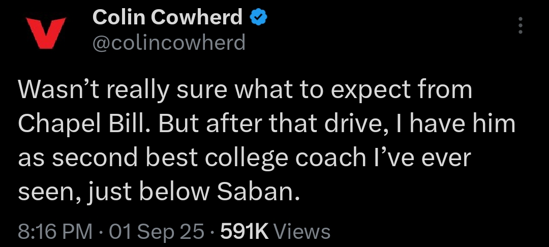Open Colin Cowherd's display name profile

click(167, 17)
